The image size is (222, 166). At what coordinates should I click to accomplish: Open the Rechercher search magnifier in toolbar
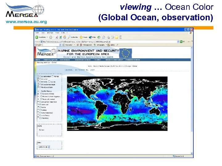[69, 37]
